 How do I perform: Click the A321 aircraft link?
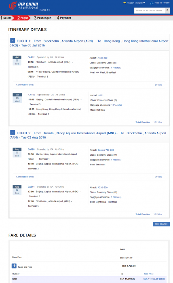(x=101, y=95)
